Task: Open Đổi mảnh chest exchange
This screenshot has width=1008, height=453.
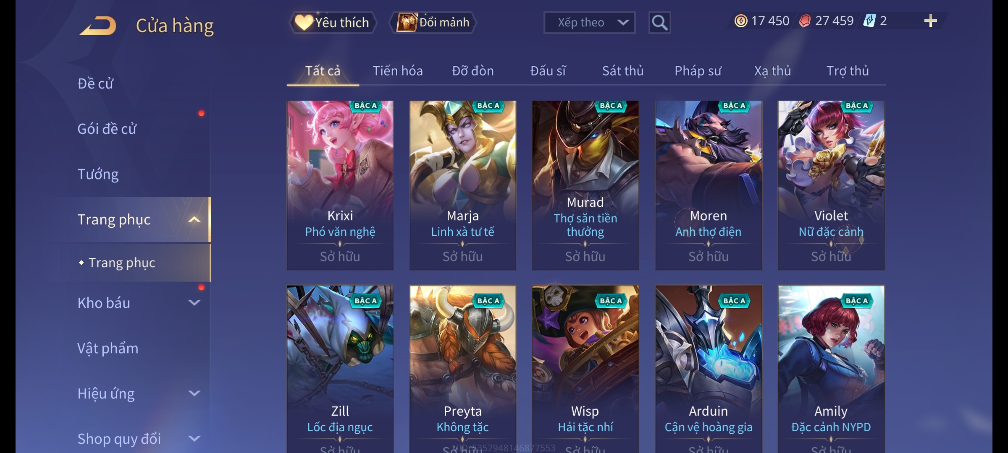Action: click(x=433, y=22)
